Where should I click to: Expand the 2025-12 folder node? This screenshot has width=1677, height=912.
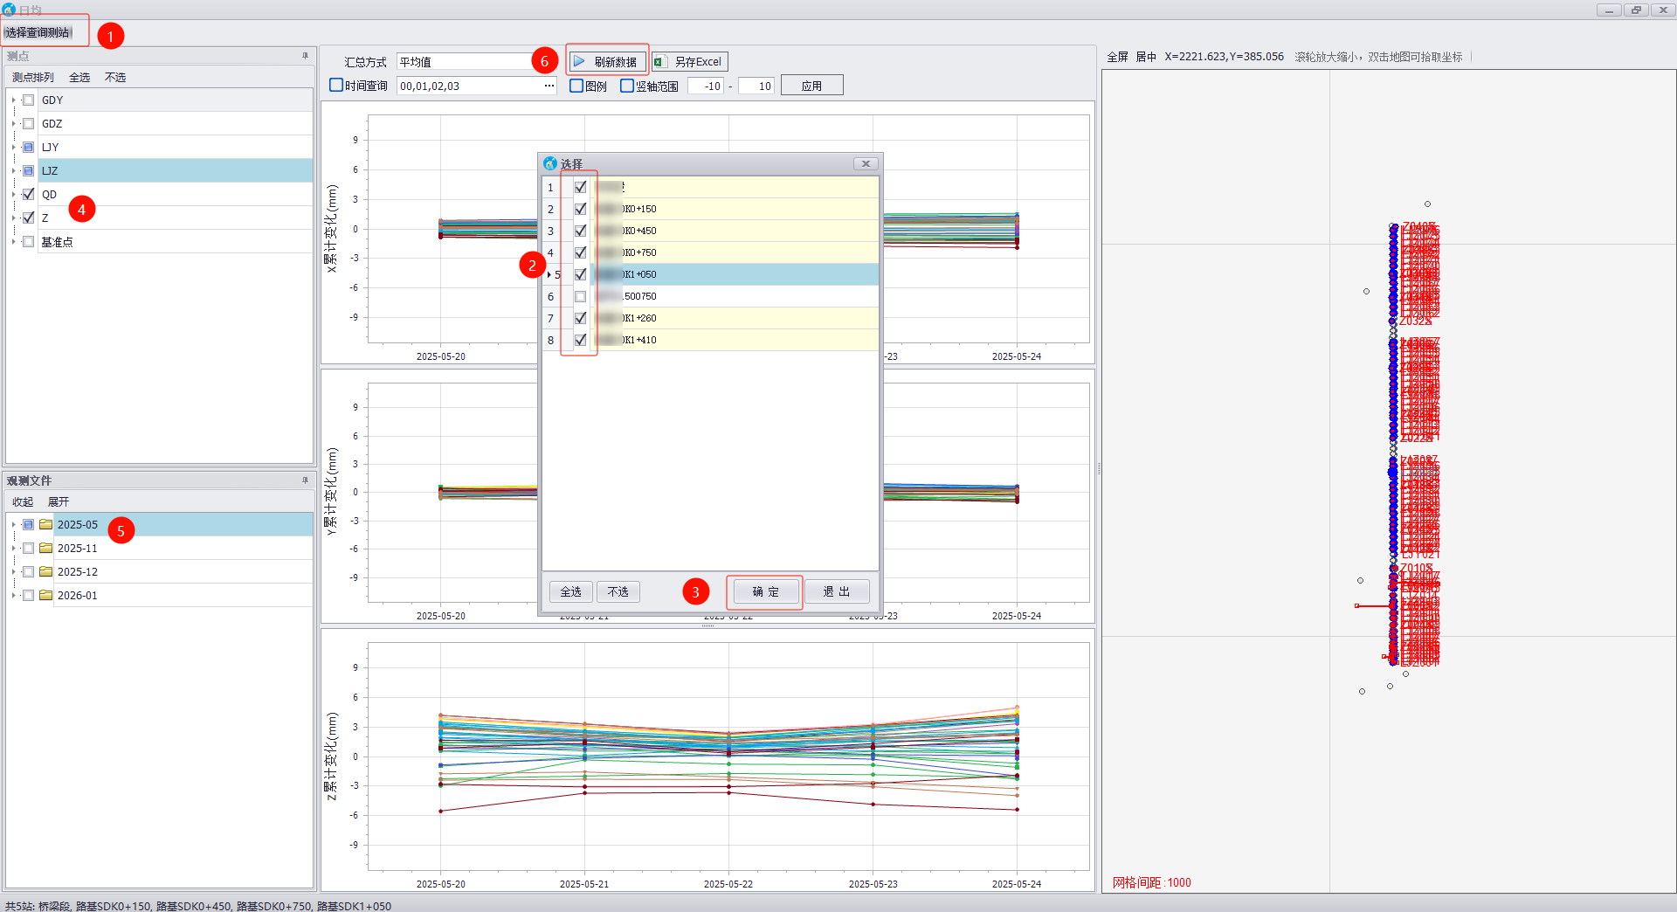point(14,572)
